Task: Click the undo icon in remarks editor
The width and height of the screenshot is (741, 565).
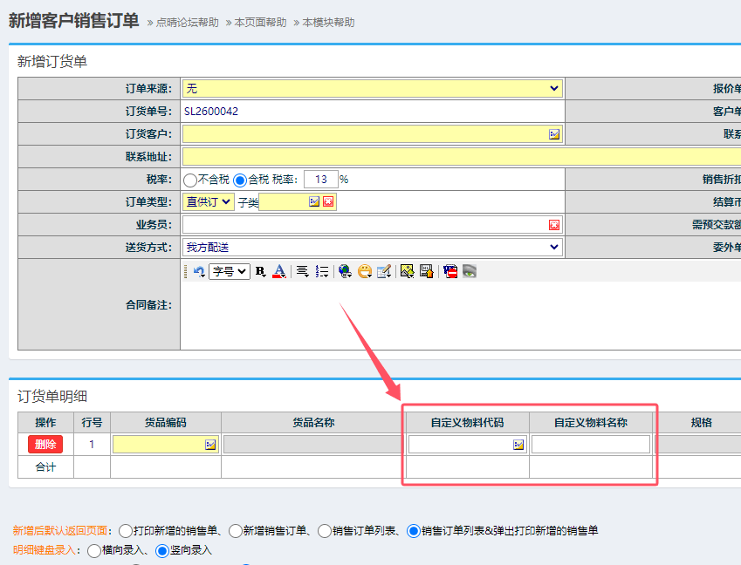Action: point(199,271)
